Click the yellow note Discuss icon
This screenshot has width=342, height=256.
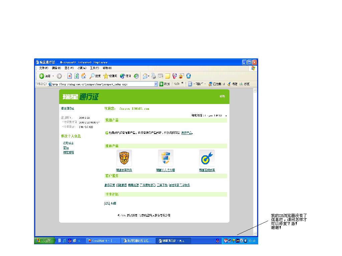point(168,76)
